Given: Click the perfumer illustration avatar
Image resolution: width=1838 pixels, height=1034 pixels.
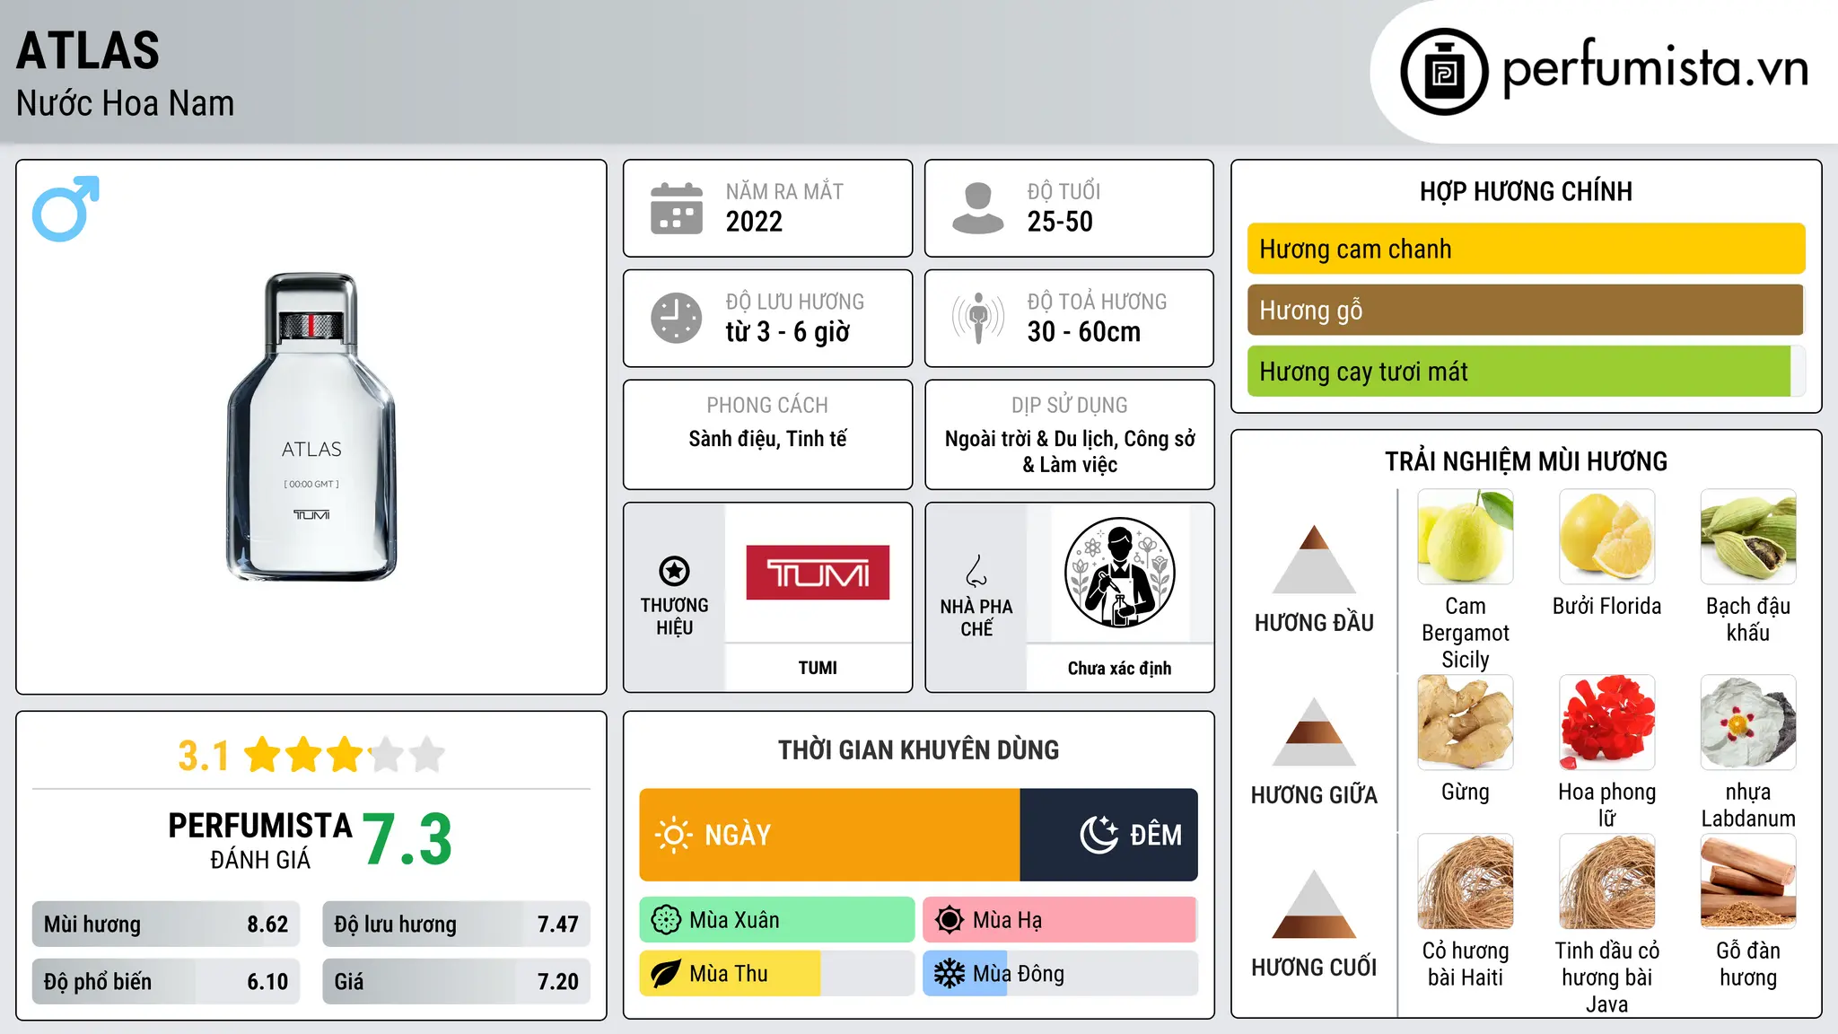Looking at the screenshot, I should 1119,573.
